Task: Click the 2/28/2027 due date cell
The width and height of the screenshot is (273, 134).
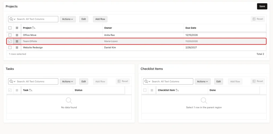Action: [225, 47]
